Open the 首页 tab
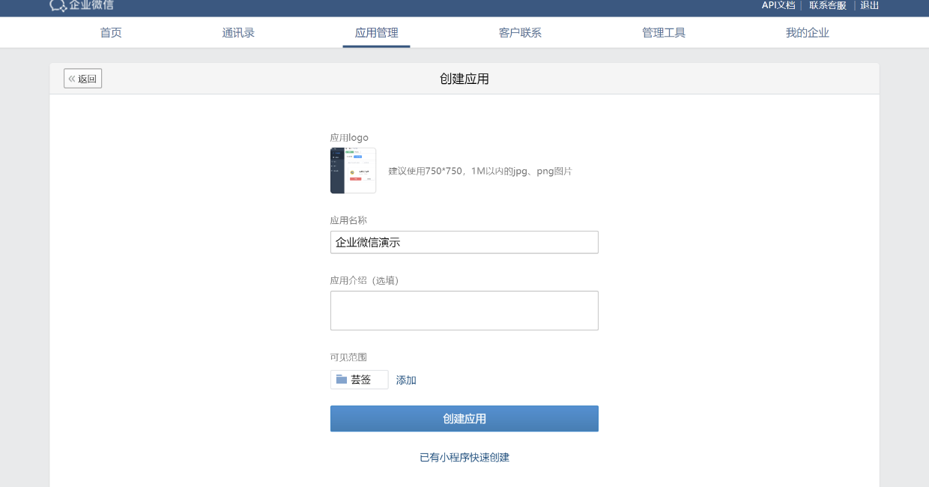The image size is (929, 487). click(111, 33)
